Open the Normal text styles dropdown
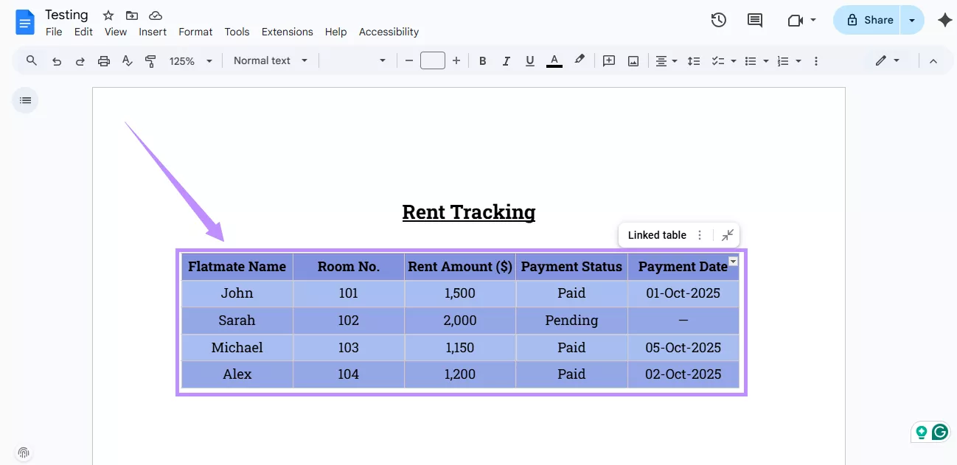 pos(270,60)
